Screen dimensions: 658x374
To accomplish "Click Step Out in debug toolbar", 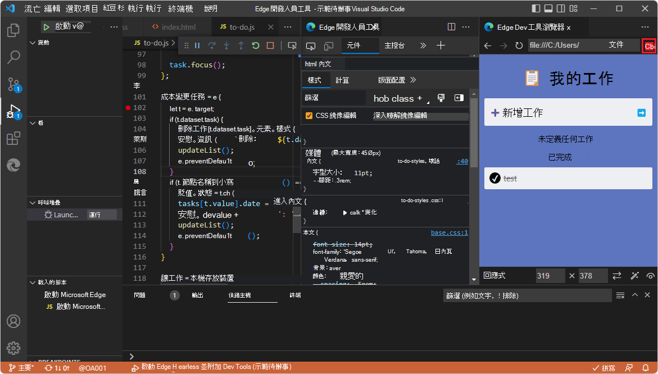I will point(241,45).
